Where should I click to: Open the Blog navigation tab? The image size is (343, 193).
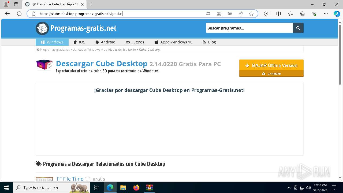(x=209, y=42)
